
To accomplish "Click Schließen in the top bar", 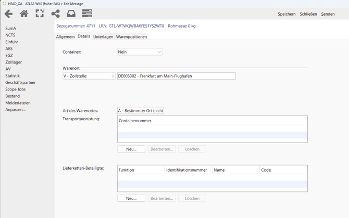I will pyautogui.click(x=308, y=14).
